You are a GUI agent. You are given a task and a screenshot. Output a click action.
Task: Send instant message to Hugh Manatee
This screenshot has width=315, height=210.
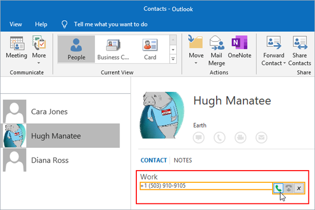click(x=199, y=137)
